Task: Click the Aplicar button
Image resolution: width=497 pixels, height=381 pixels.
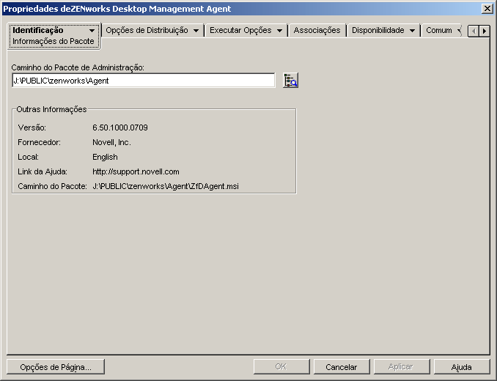Action: 401,367
